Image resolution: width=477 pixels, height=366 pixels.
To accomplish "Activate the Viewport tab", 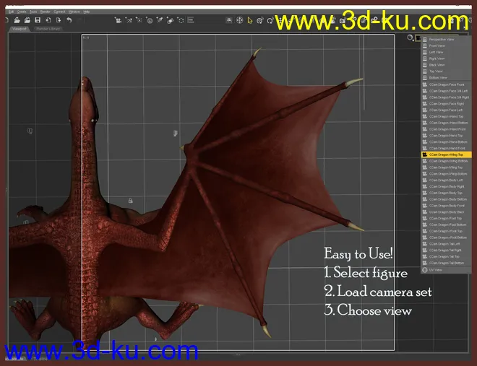I will point(18,29).
